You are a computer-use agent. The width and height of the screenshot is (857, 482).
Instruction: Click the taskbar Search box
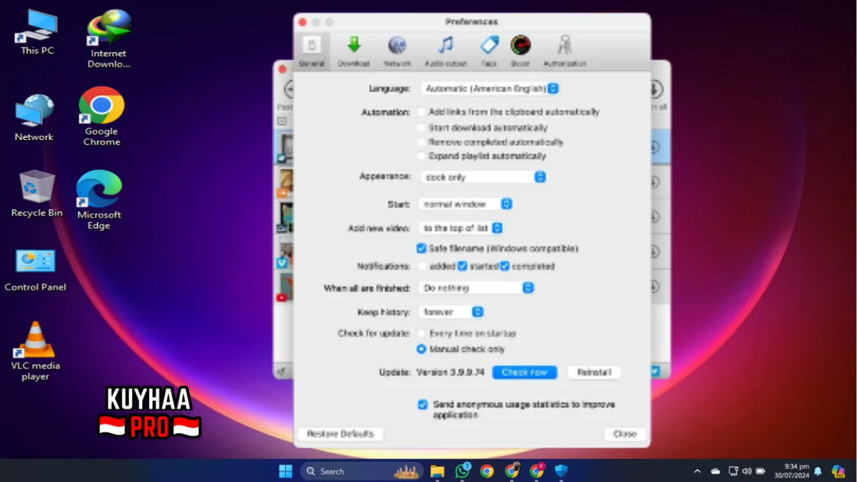(x=362, y=471)
